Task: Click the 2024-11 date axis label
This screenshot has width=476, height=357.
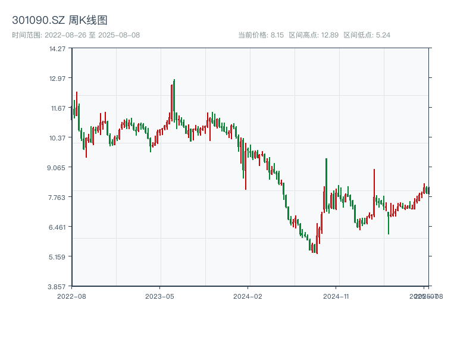Action: (336, 296)
